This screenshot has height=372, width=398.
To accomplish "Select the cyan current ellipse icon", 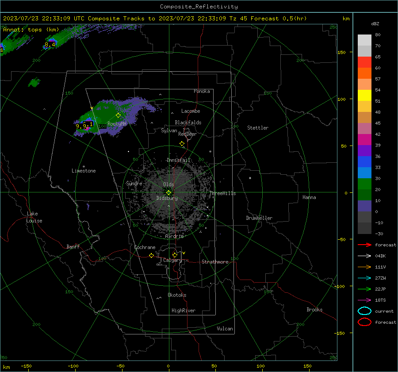I will pyautogui.click(x=364, y=311).
